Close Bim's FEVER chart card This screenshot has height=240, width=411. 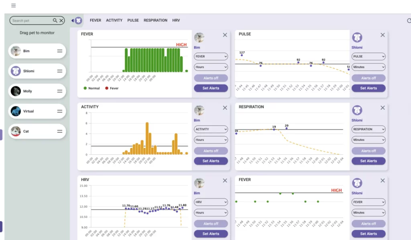pyautogui.click(x=225, y=35)
